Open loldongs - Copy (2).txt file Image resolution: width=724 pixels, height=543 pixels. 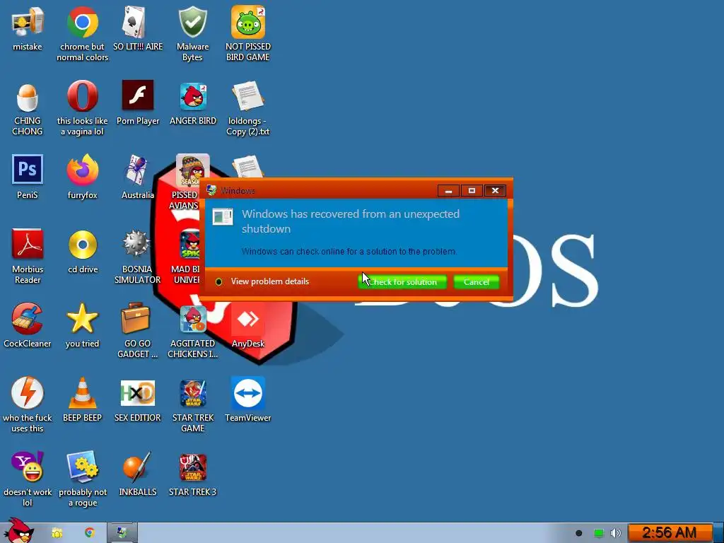[x=248, y=96]
